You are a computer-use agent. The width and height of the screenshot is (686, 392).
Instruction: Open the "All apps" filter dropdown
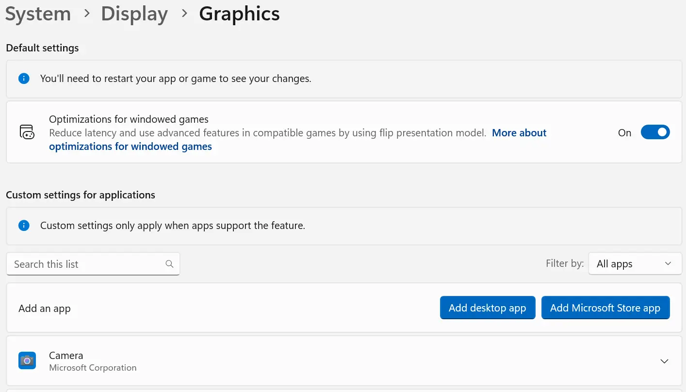pos(635,263)
